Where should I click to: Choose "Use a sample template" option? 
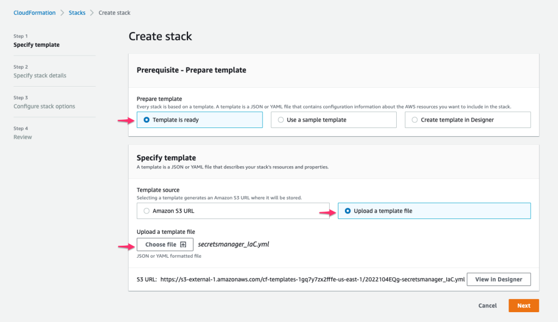(281, 119)
